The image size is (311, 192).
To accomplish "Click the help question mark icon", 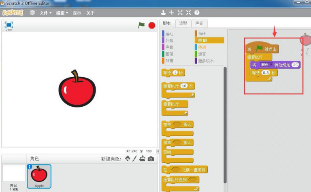I will [197, 13].
